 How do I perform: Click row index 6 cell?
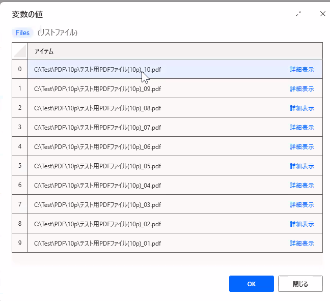tap(20, 185)
